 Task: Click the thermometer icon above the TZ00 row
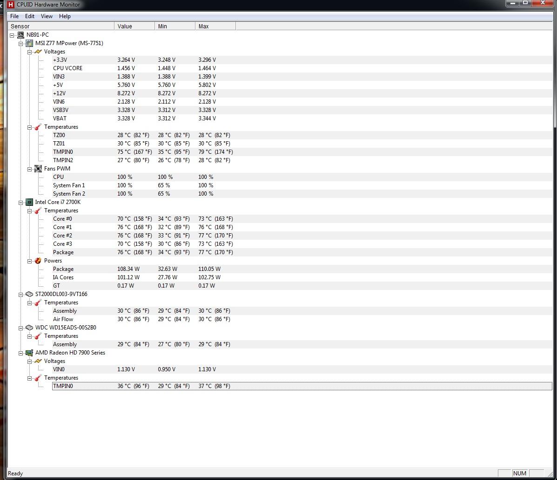(38, 127)
